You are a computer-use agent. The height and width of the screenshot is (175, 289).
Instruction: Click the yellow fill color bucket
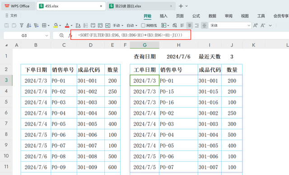pyautogui.click(x=56, y=25)
